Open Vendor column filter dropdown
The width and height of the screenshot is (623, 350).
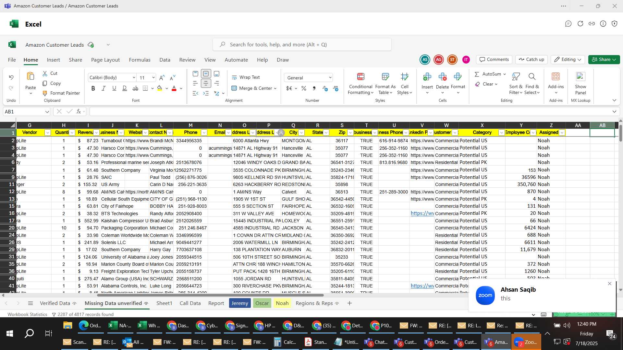pyautogui.click(x=47, y=133)
